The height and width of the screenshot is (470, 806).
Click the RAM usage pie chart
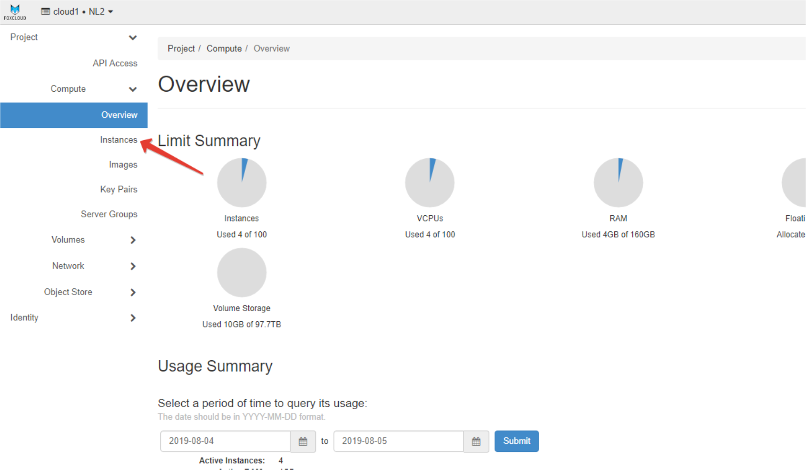618,183
